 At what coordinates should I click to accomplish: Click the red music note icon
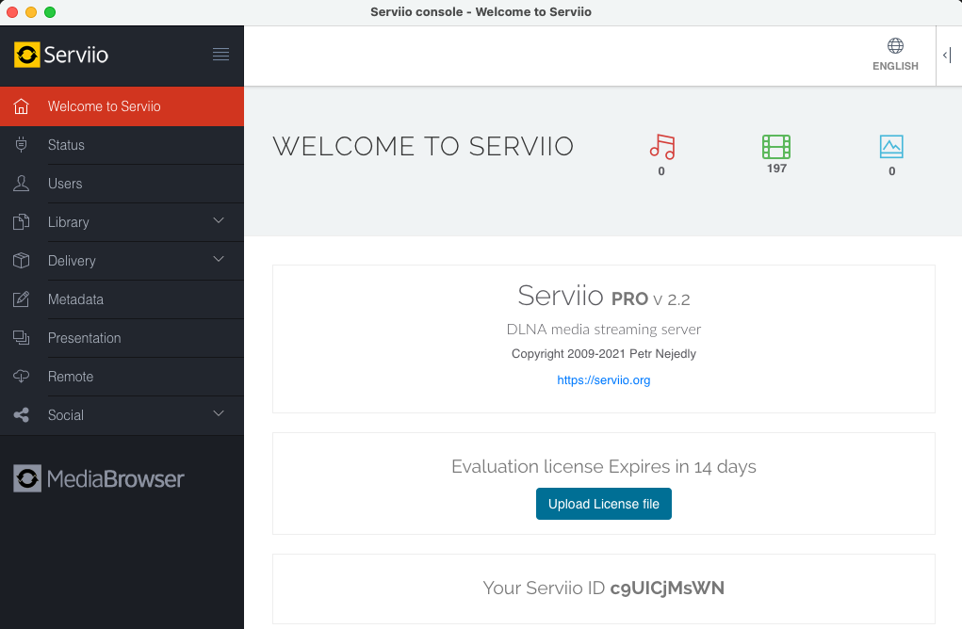662,147
